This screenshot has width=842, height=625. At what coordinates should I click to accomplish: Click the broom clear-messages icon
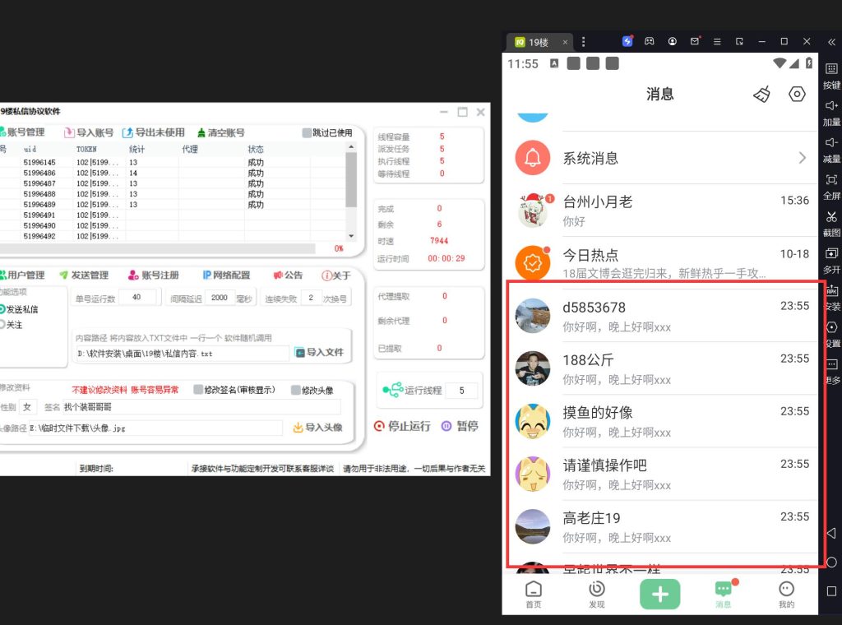[x=762, y=95]
